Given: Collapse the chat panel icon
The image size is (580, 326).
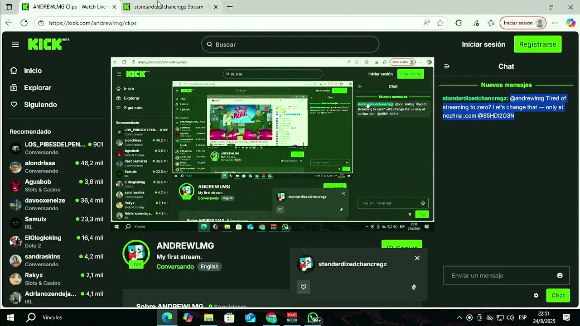Looking at the screenshot, I should (447, 67).
